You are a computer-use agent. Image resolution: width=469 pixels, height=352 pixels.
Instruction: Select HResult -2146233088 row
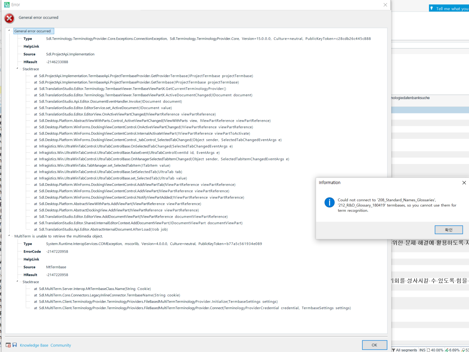coord(46,62)
